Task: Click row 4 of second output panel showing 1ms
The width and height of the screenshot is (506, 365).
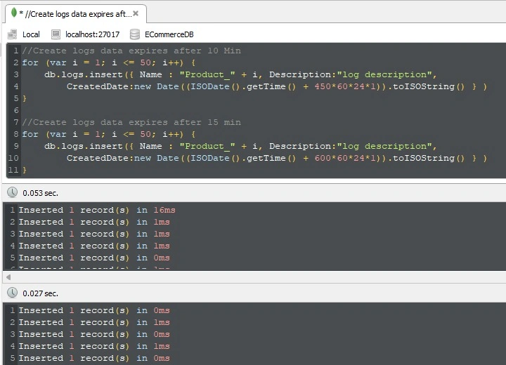Action: pyautogui.click(x=94, y=346)
